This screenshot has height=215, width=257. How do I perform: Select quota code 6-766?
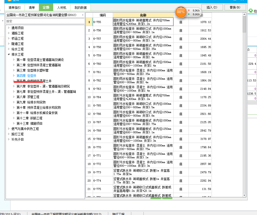point(97,114)
